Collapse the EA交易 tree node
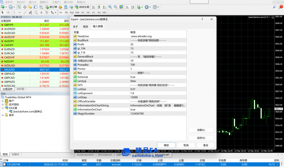This screenshot has width=284, height=167. 3,108
